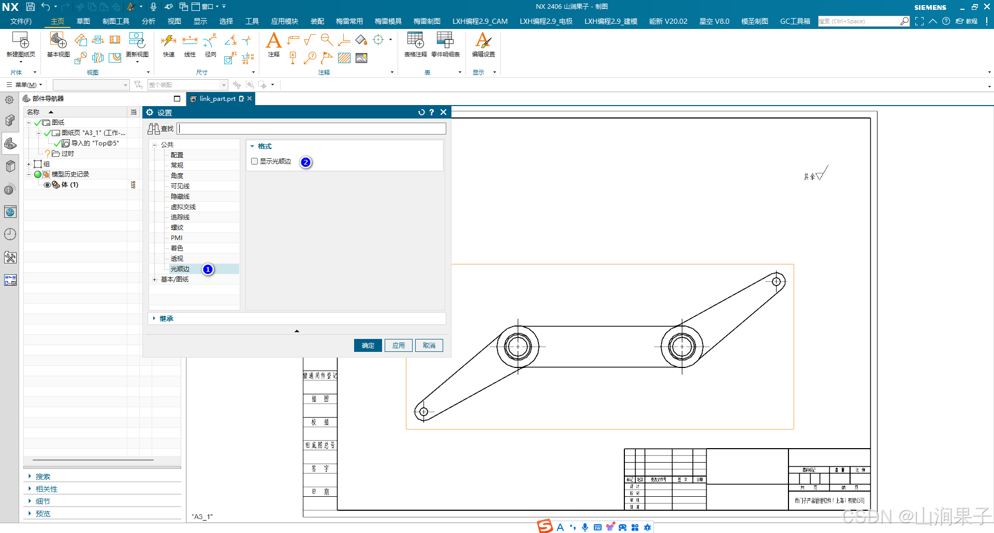Select 隐藏线 in settings tree
This screenshot has width=994, height=533.
click(x=180, y=197)
